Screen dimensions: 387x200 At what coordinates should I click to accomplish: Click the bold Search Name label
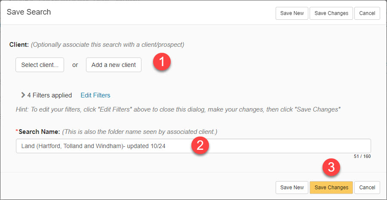[x=39, y=132]
